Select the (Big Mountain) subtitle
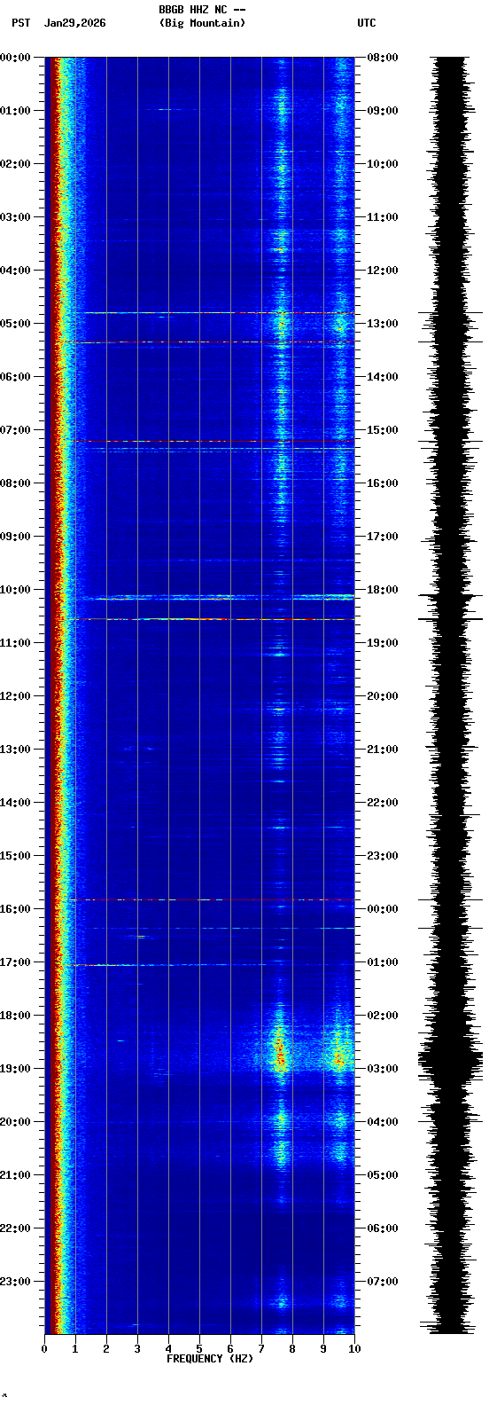The height and width of the screenshot is (1405, 489). point(202,23)
